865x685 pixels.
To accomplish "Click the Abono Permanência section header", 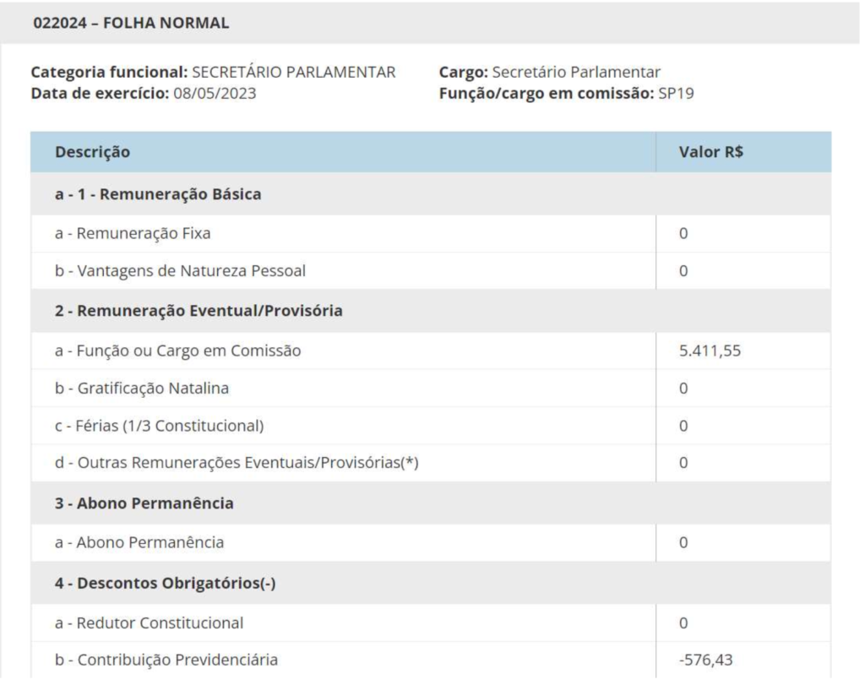I will [x=144, y=504].
